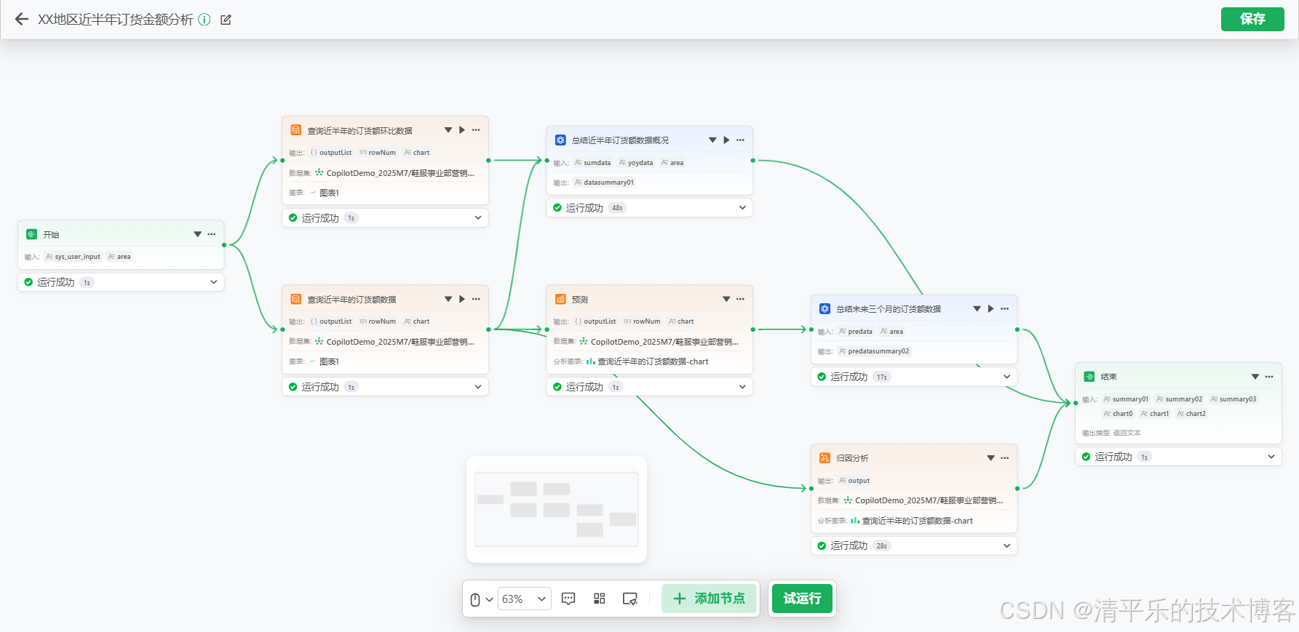Collapse the 总结未来三个月的订货额数据 node
The image size is (1299, 632).
click(977, 308)
